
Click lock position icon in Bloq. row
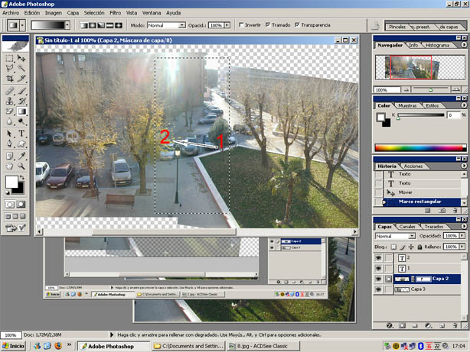pos(411,247)
